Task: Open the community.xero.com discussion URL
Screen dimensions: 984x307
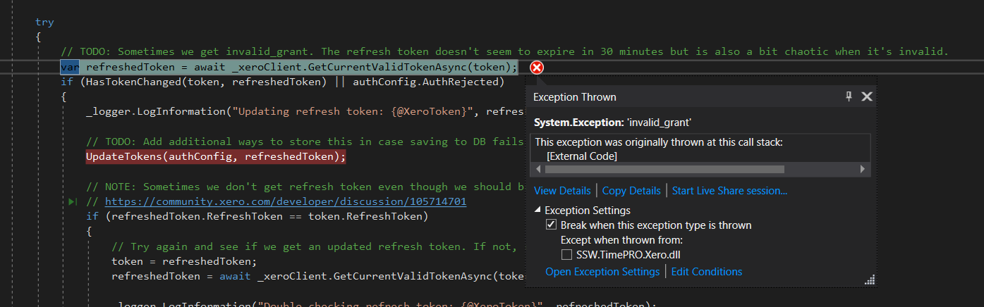Action: click(x=286, y=201)
